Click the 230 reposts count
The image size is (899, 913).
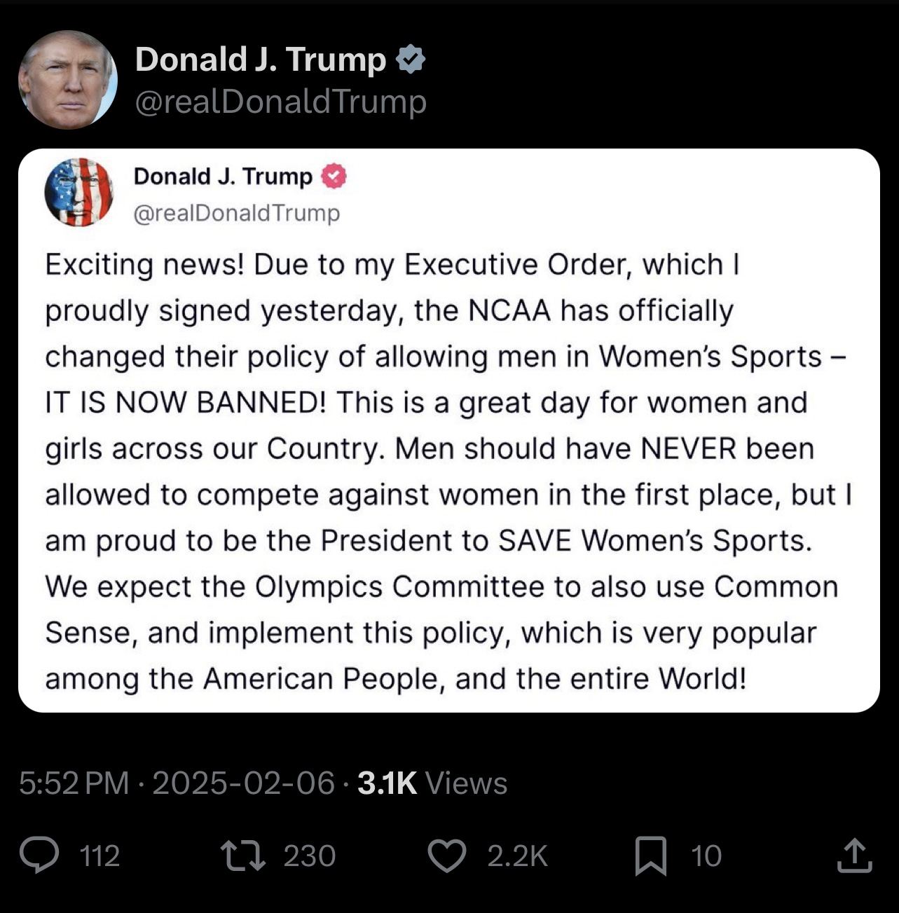coord(310,856)
